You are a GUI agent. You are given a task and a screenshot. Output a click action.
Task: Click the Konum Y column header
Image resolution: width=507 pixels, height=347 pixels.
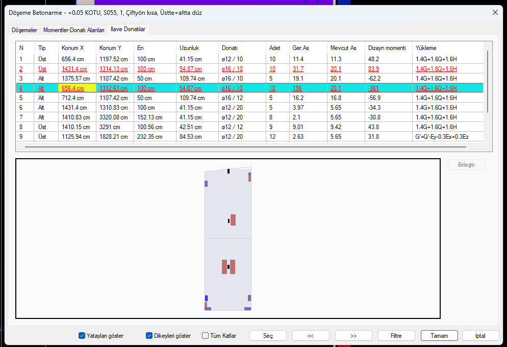114,48
